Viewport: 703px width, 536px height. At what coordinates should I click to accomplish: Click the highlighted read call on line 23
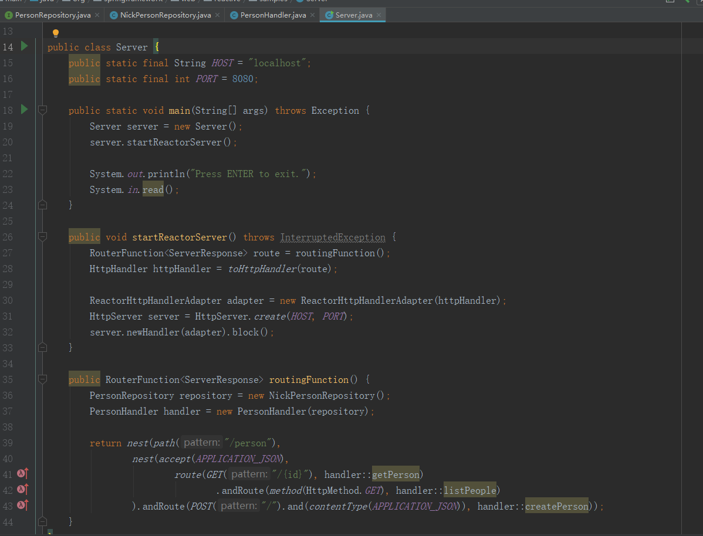coord(153,189)
